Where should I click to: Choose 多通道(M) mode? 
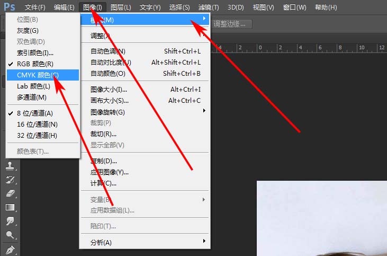[x=43, y=97]
